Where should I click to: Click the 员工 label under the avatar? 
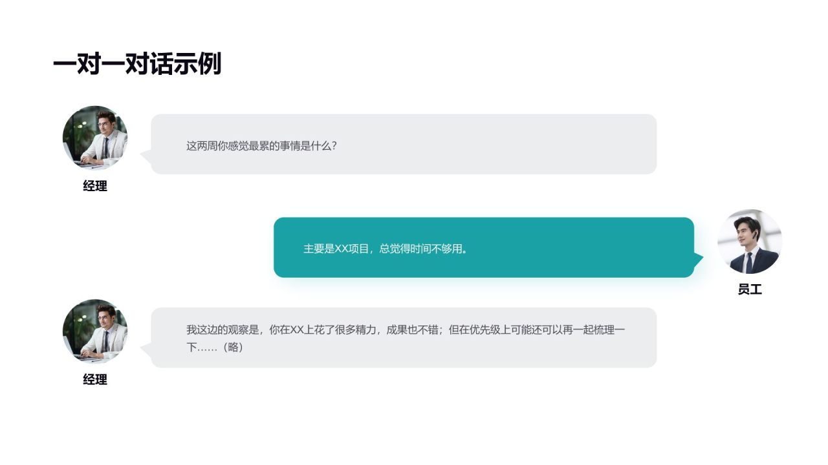pos(750,289)
